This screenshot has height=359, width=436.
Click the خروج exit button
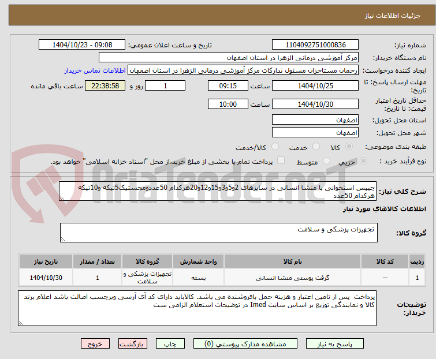[95, 344]
